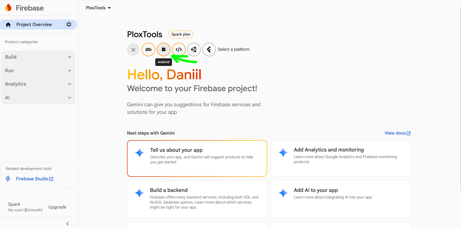This screenshot has width=461, height=228.
Task: Choose the Web platform icon
Action: coord(179,49)
